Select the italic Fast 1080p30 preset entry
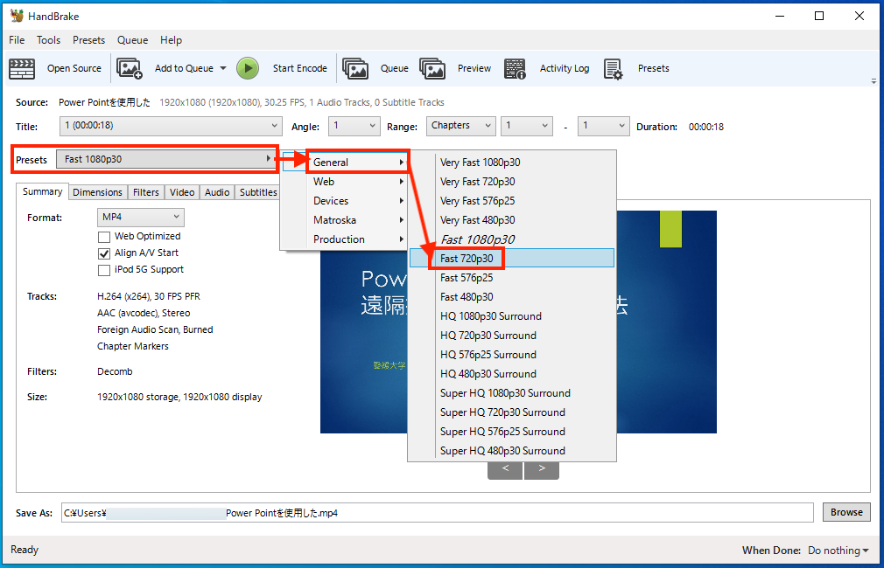The width and height of the screenshot is (884, 568). (x=512, y=239)
